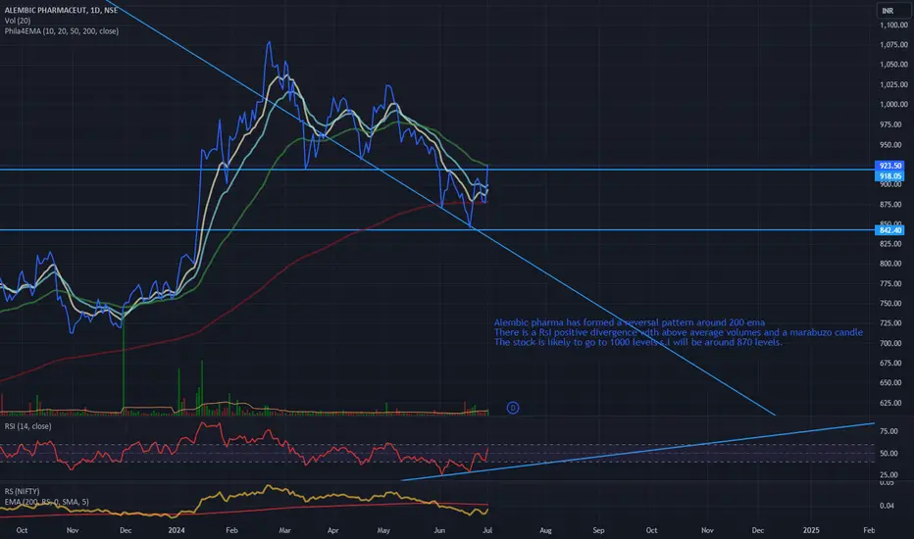Click the 'RSI positive divergence' annotation line
The width and height of the screenshot is (914, 539).
tap(679, 332)
